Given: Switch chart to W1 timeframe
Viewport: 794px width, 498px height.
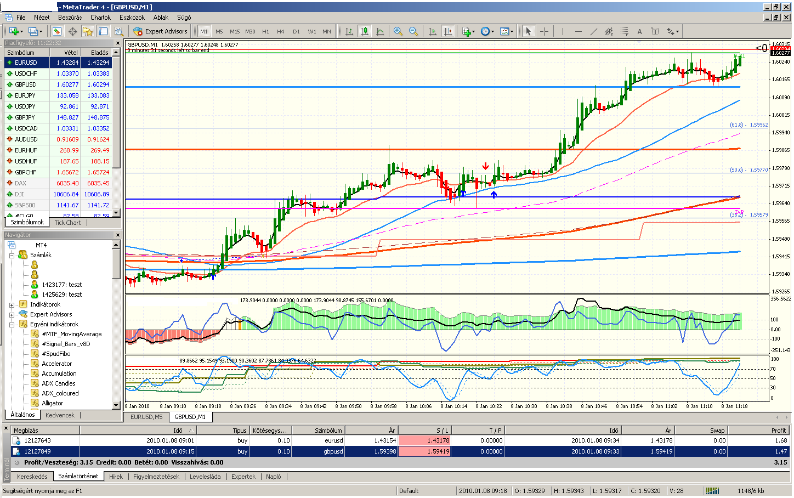Looking at the screenshot, I should (x=311, y=31).
